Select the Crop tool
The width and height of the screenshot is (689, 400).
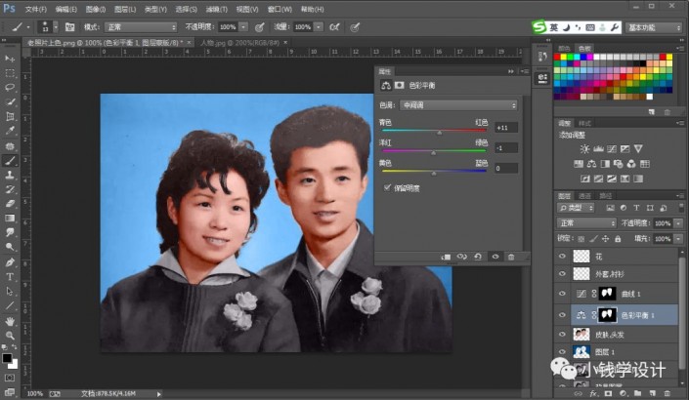10,116
